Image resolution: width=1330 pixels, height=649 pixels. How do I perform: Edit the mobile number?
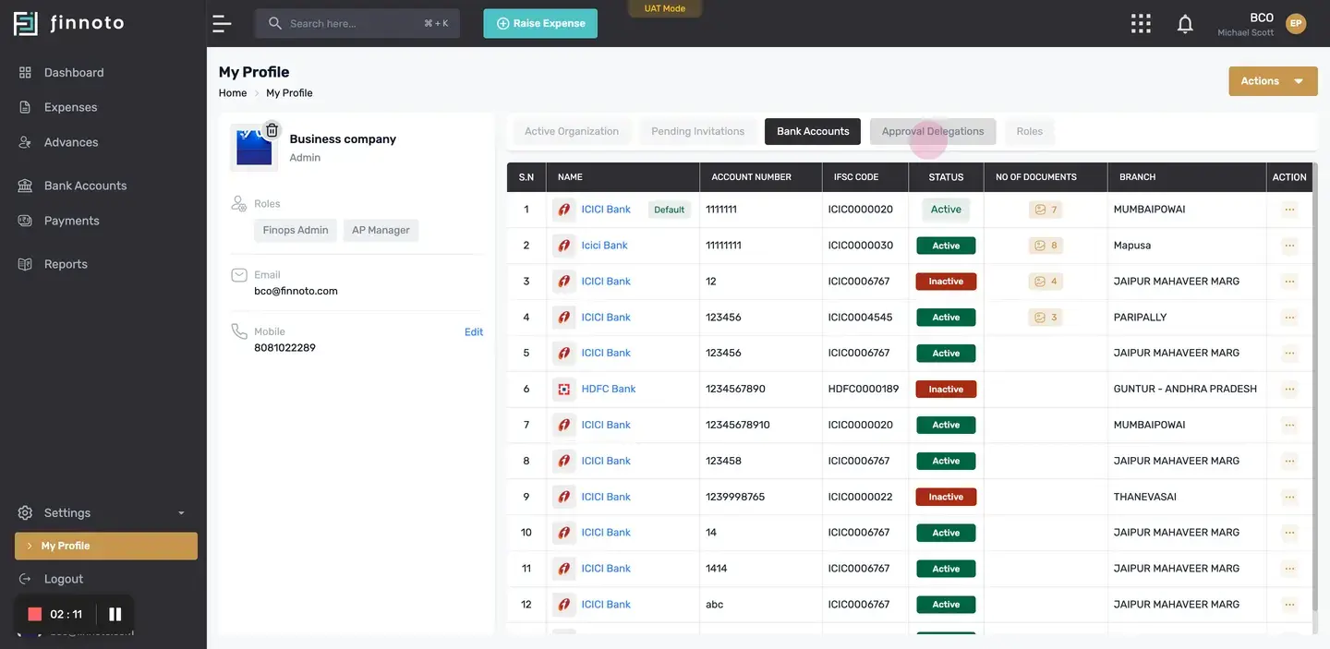[x=474, y=332]
